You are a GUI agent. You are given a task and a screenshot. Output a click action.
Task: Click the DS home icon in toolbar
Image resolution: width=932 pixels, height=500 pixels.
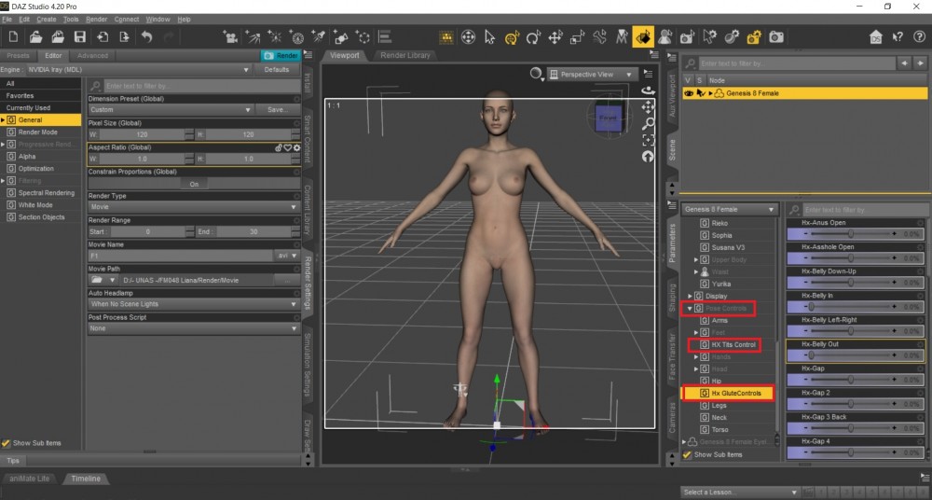pyautogui.click(x=875, y=37)
